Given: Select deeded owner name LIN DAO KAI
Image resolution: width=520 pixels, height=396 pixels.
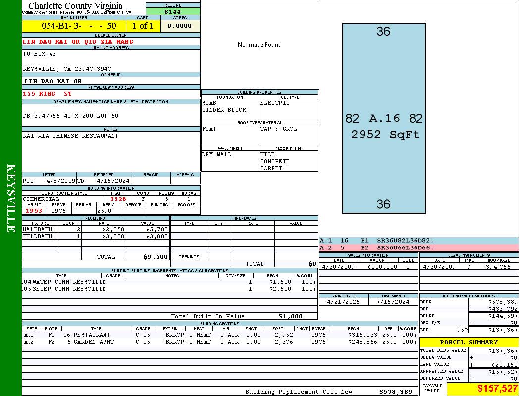Looking at the screenshot, I should coord(78,42).
